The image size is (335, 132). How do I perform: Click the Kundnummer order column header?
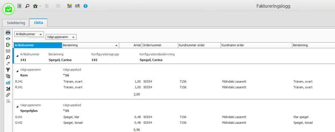click(199, 45)
